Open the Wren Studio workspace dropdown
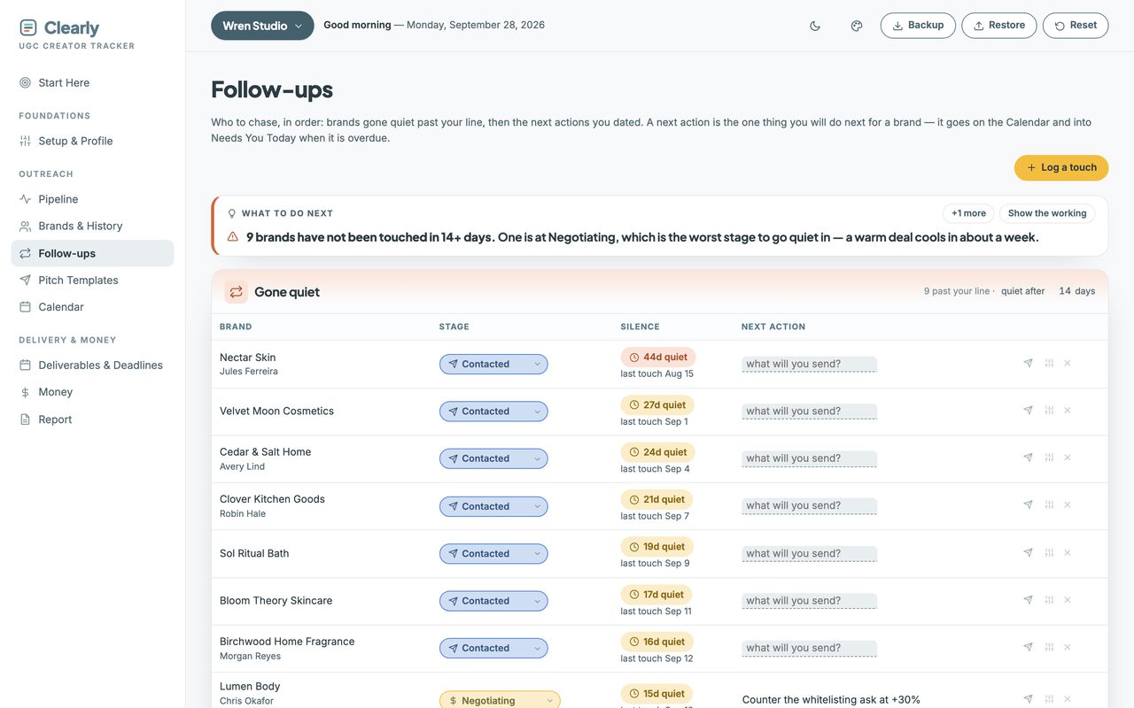 point(262,26)
